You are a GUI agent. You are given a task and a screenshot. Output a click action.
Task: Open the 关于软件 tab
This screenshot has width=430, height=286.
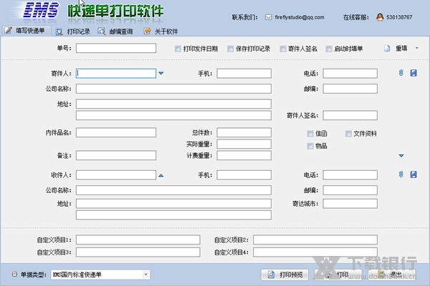pos(161,31)
